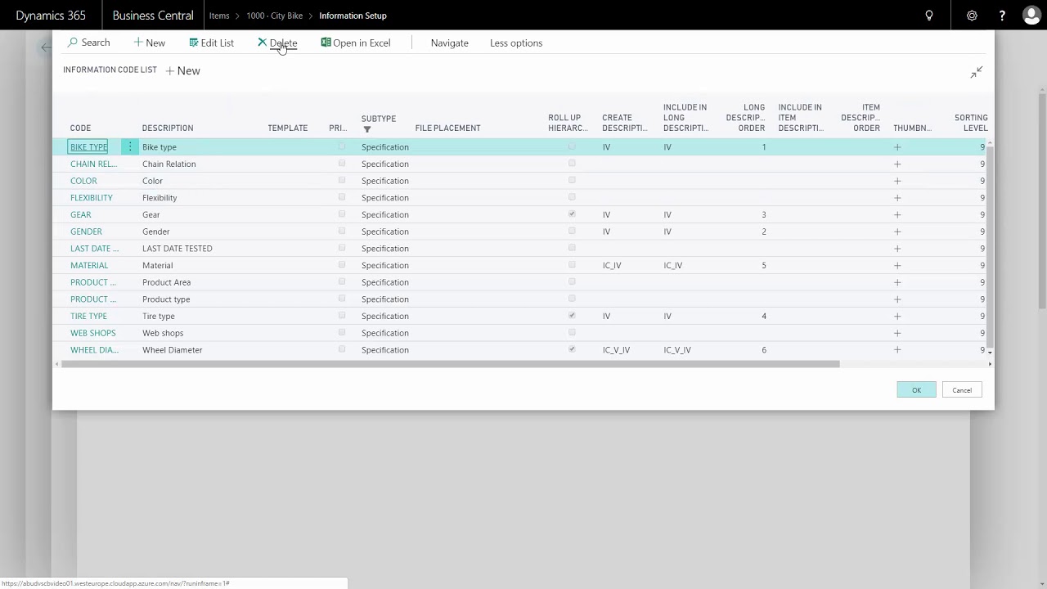Click the Delete action
Viewport: 1047px width, 589px height.
pyautogui.click(x=277, y=43)
